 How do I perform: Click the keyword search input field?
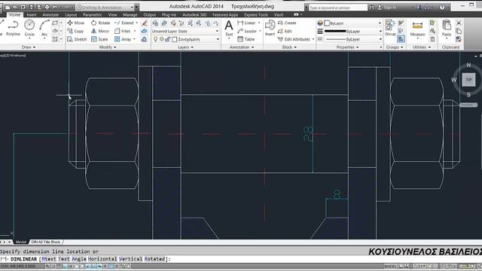pos(337,7)
